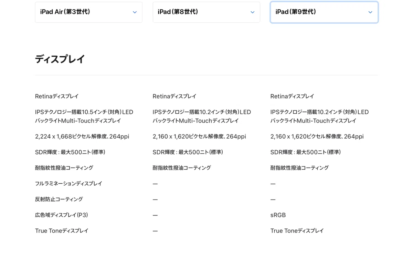Expand the iPad(第9世代) model dropdown
Image resolution: width=413 pixels, height=263 pixels.
click(x=324, y=12)
